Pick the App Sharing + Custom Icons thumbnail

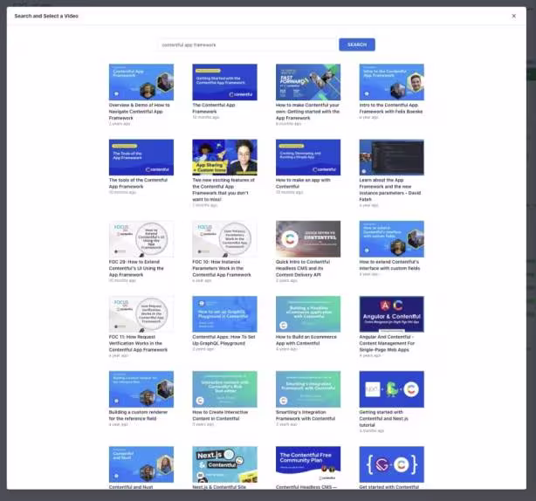click(x=224, y=157)
